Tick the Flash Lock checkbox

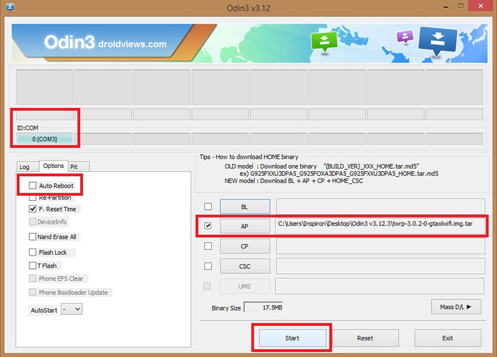[33, 252]
